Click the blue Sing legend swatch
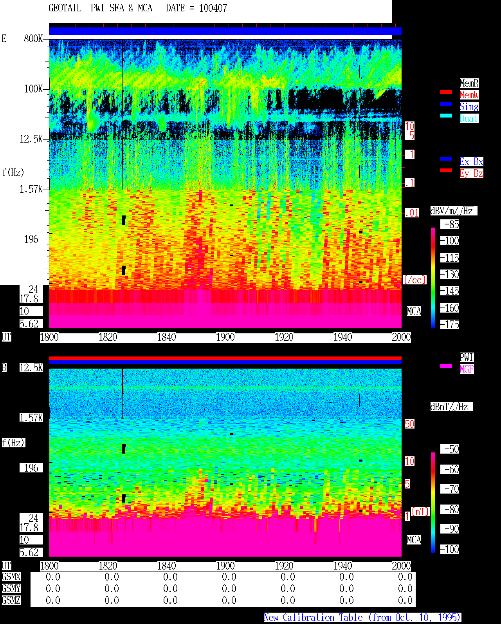The width and height of the screenshot is (501, 624). (x=446, y=104)
